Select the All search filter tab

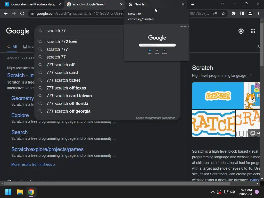12,47
